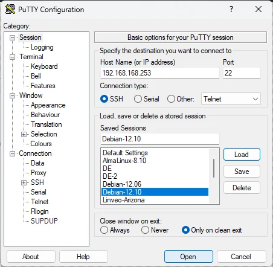Viewport: 273px width, 267px height.
Task: Open the Bell settings category
Action: (36, 76)
